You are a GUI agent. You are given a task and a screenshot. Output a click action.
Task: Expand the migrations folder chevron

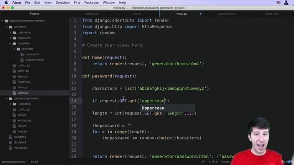click(x=11, y=38)
